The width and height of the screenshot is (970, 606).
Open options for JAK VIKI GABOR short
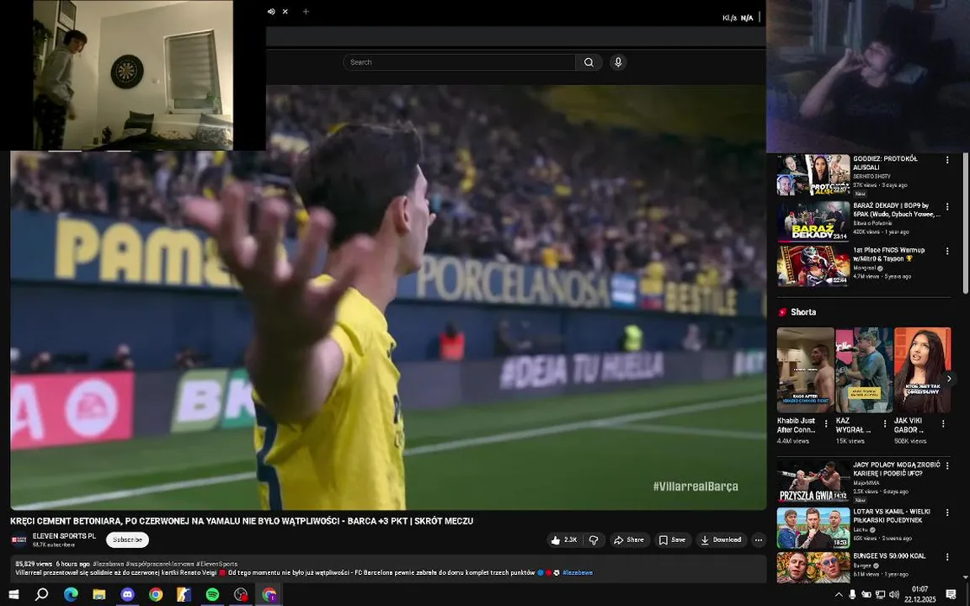click(x=943, y=424)
